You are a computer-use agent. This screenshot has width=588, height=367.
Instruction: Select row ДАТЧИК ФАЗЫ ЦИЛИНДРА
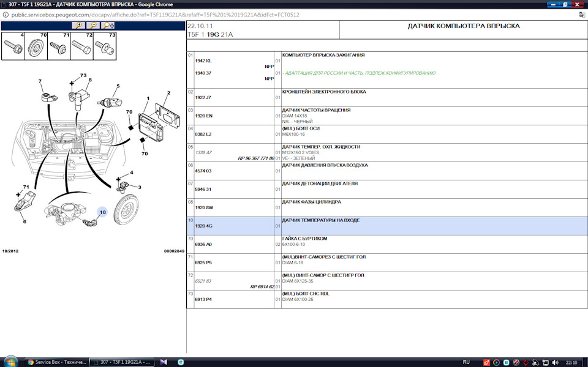[x=387, y=207]
